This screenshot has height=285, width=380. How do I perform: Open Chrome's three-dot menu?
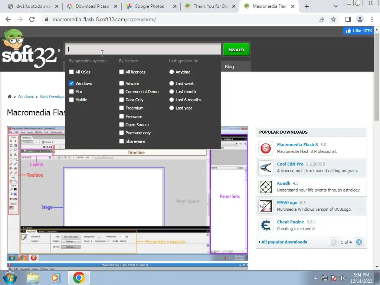(x=372, y=19)
